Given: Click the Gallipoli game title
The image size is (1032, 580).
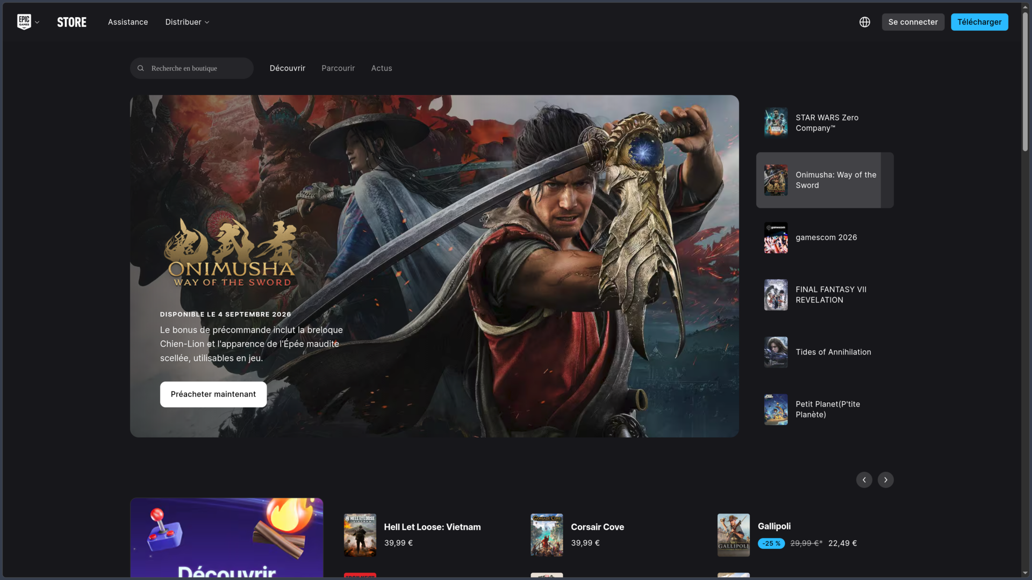Looking at the screenshot, I should (774, 526).
